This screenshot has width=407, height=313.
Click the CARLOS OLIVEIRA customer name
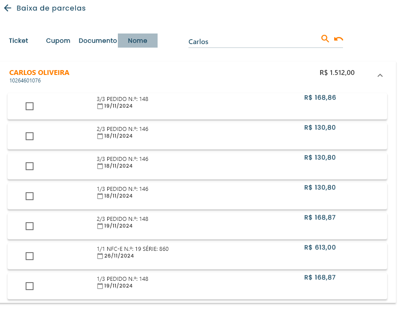[x=39, y=73]
